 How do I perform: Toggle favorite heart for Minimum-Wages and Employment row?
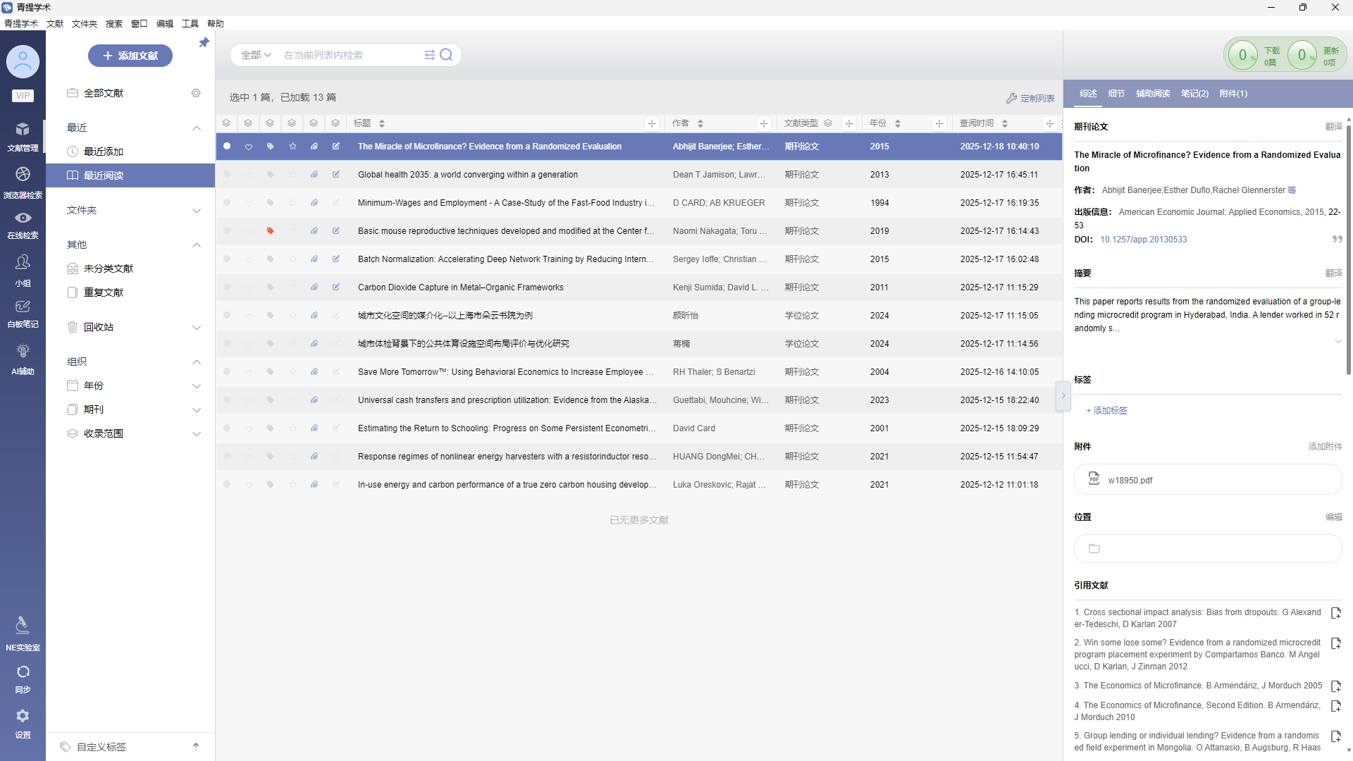[248, 204]
